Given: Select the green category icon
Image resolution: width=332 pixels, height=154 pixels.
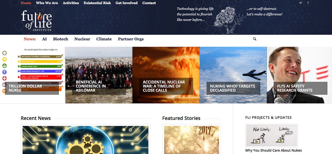Looking at the screenshot, I should 4,66.
